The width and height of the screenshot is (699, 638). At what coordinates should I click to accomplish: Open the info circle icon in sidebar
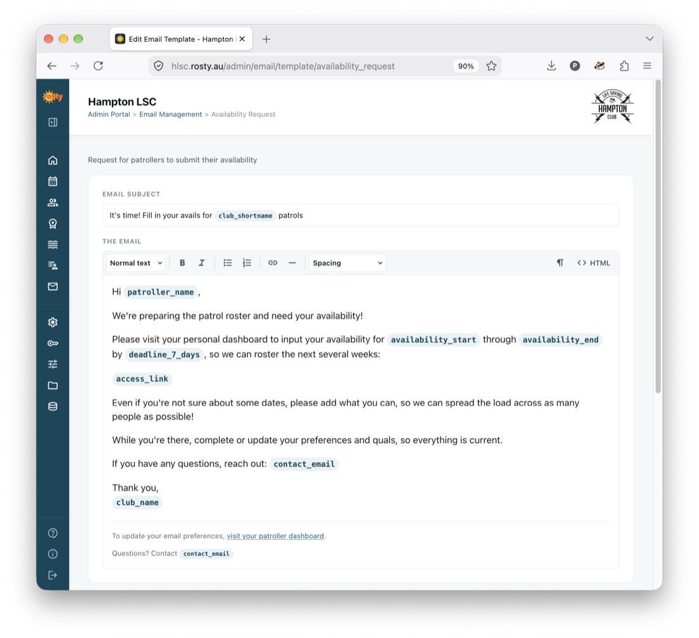(x=53, y=554)
